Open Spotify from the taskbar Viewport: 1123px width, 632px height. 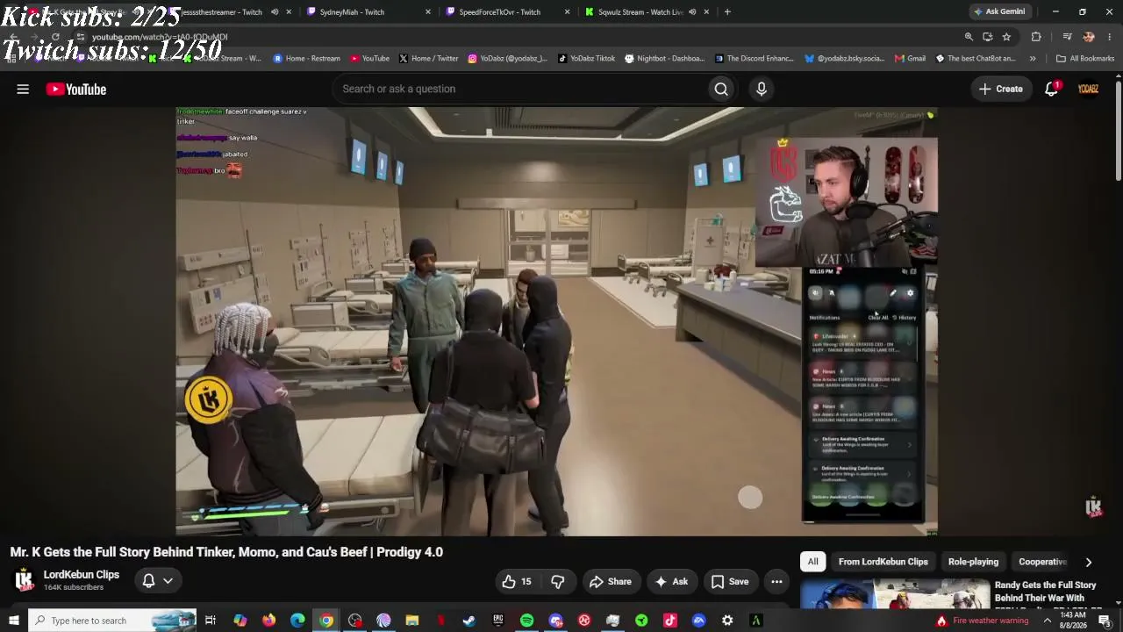pyautogui.click(x=526, y=621)
